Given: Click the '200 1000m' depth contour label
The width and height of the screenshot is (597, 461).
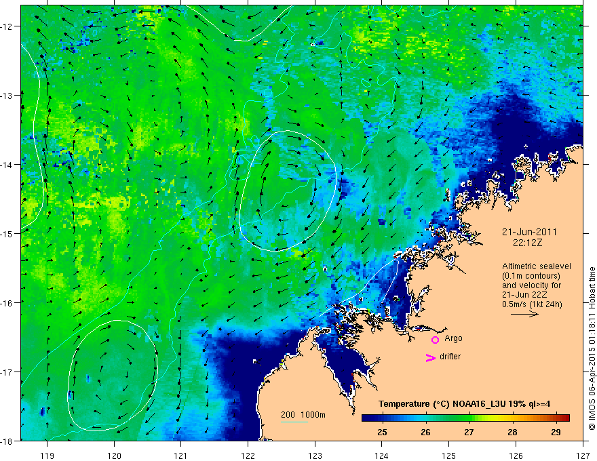Looking at the screenshot, I should pyautogui.click(x=303, y=415).
